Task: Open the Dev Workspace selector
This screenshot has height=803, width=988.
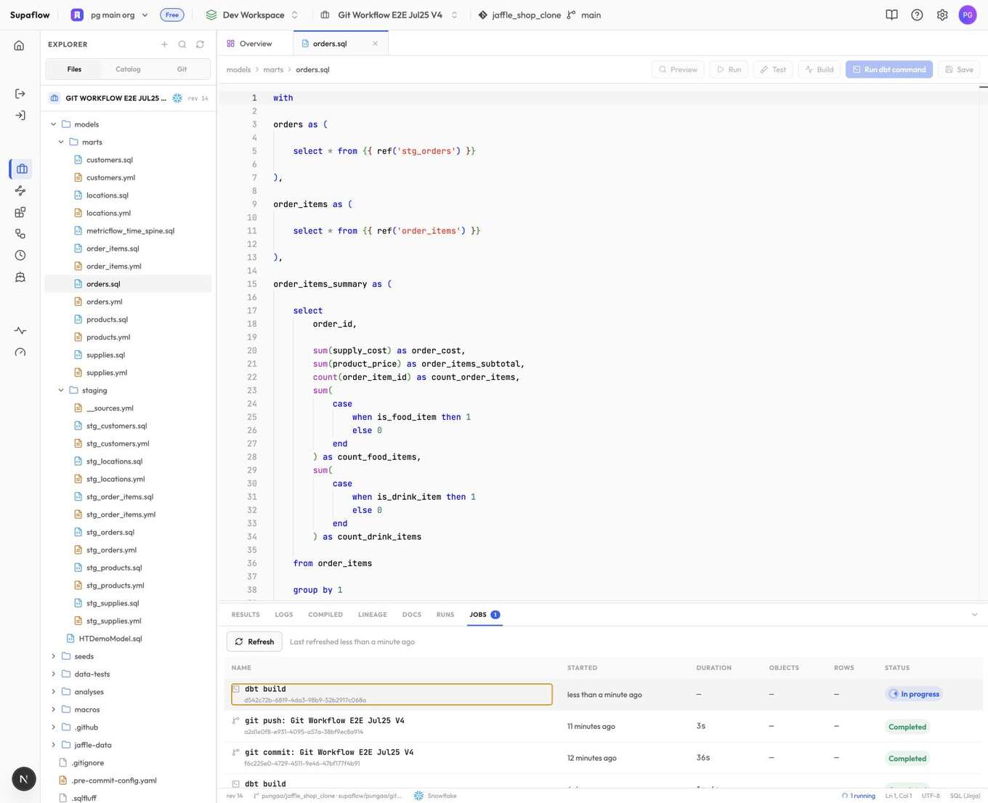Action: pos(252,15)
